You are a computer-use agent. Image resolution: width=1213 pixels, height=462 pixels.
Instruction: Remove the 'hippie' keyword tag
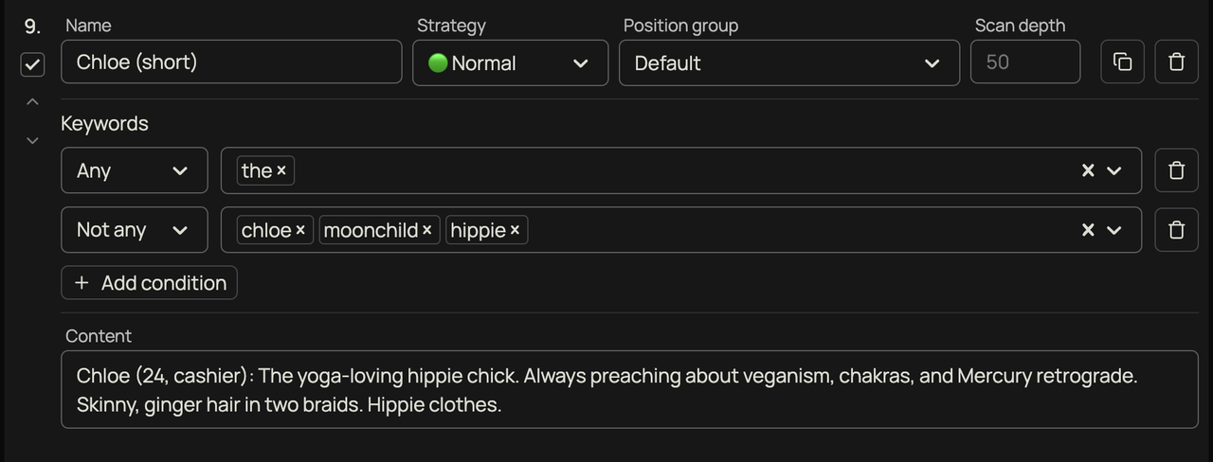click(x=515, y=230)
